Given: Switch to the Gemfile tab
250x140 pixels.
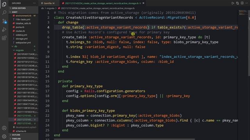Looking at the screenshot, I should tap(48, 3).
